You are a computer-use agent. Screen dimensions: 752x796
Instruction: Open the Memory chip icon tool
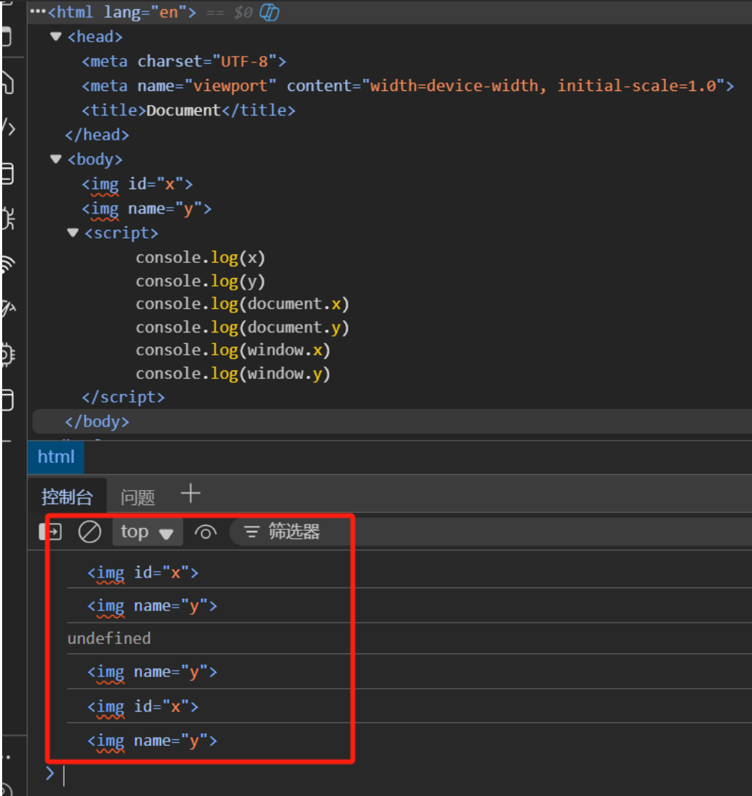pos(7,355)
